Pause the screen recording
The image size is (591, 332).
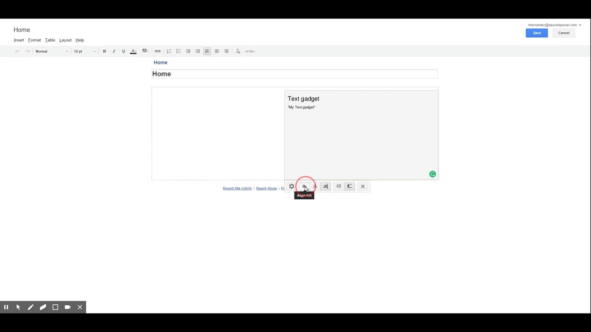tap(6, 307)
